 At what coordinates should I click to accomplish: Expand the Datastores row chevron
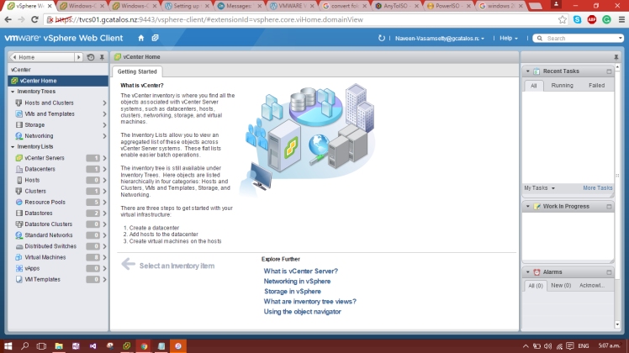[105, 213]
